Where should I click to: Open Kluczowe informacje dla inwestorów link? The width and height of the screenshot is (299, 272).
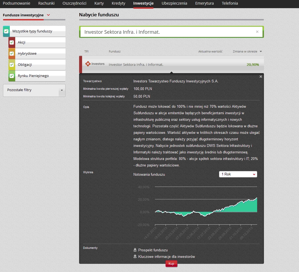click(166, 256)
